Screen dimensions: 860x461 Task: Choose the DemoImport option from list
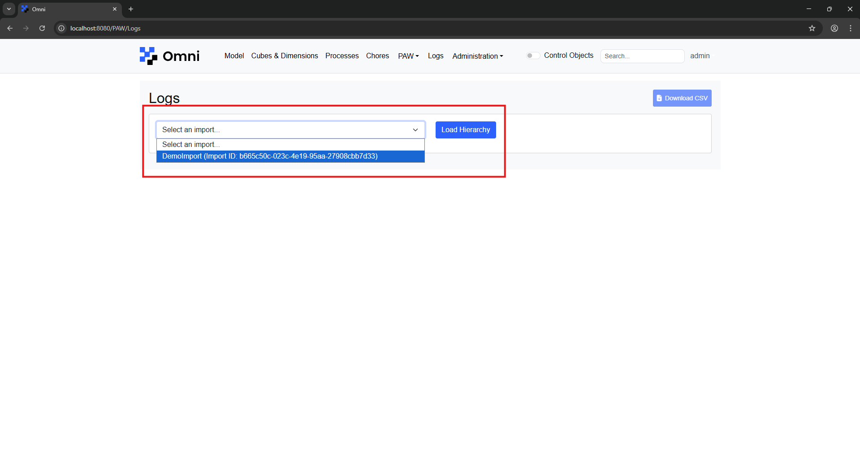click(290, 156)
